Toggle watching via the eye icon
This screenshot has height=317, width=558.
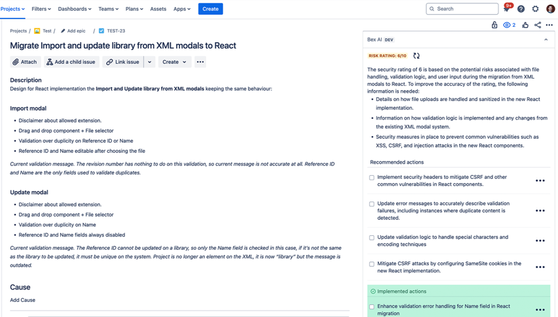coord(509,25)
